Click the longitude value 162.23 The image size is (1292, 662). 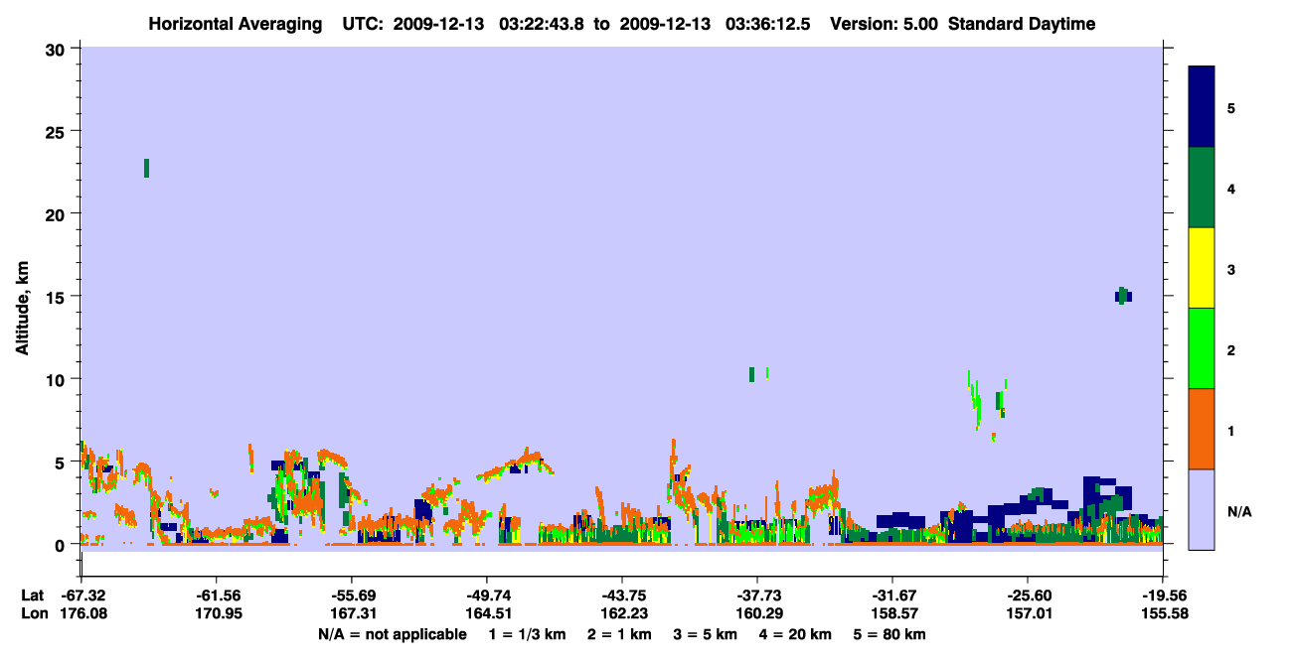(622, 614)
